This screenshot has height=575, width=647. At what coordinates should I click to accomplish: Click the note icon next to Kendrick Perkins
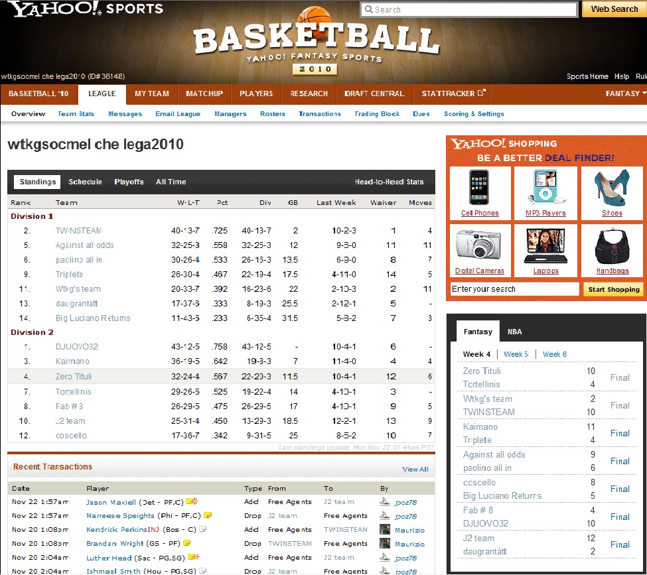point(203,529)
